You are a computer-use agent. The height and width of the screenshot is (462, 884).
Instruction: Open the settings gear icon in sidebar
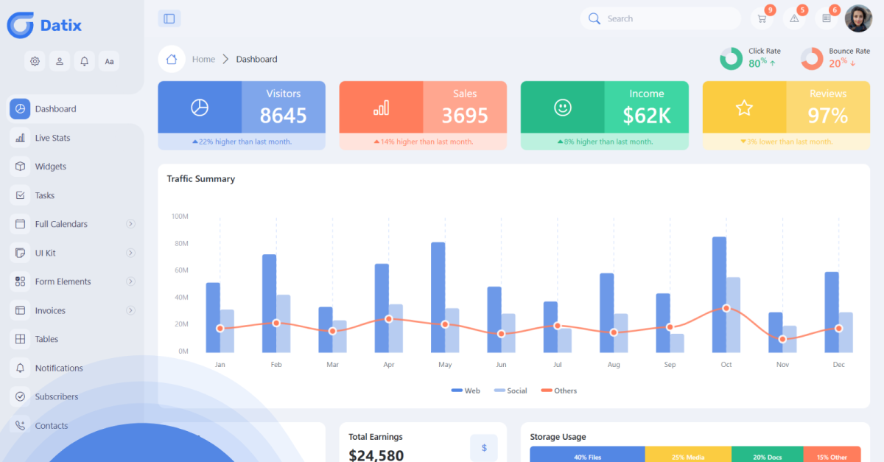point(35,61)
